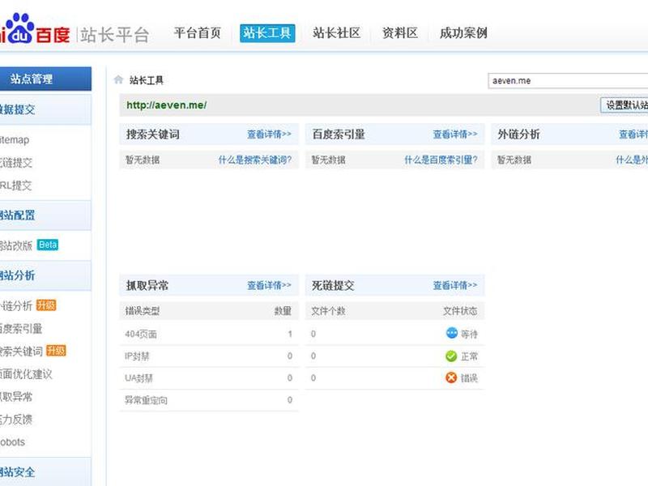This screenshot has height=486, width=648.
Task: Expand the 网站配置 sidebar section
Action: 45,215
